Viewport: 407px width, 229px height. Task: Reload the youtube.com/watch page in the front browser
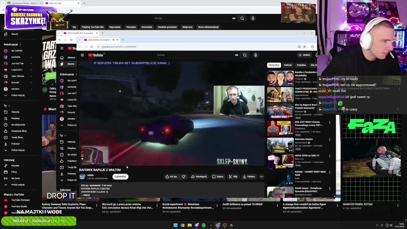coord(92,47)
